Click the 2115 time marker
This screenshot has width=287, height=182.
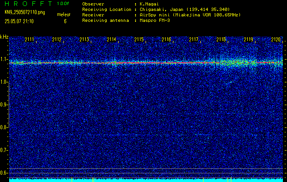click(139, 40)
